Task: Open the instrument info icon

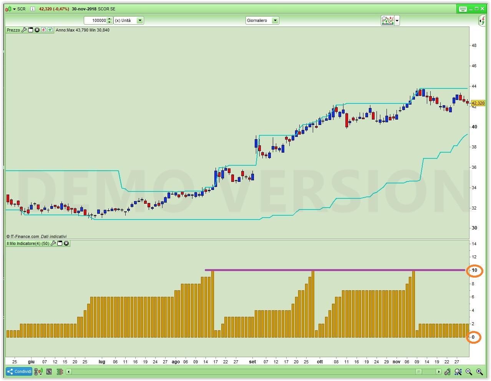Action: [33, 9]
